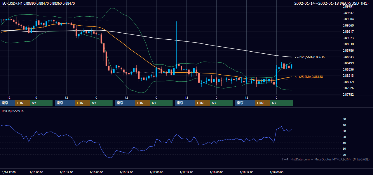This screenshot has width=373, height=175.
Task: Click RSI scale level 50
Action: (344, 137)
